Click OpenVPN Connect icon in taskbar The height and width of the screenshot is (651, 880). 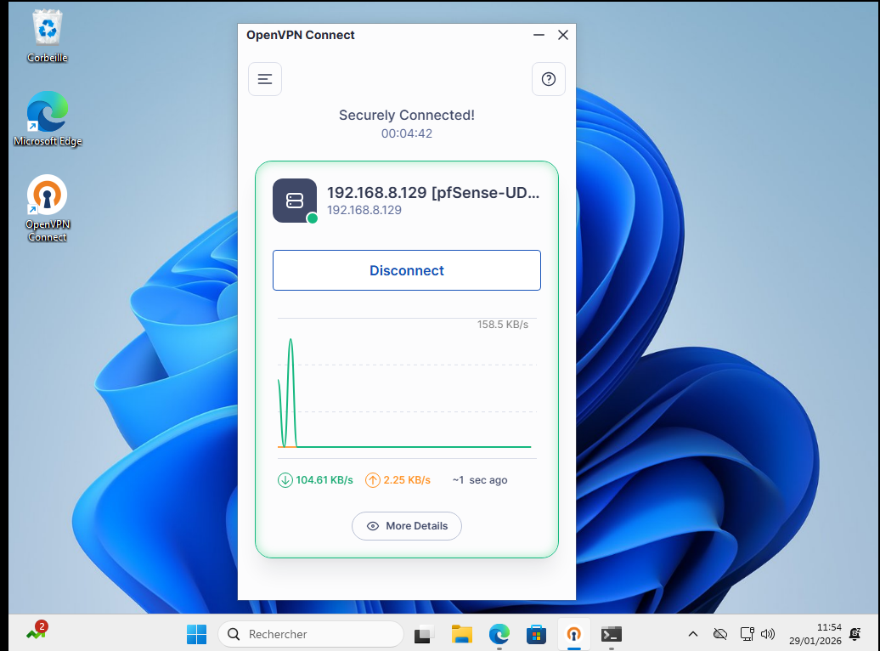pos(574,634)
